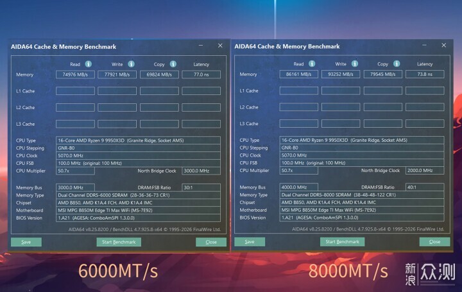Save results in the right benchmark window
462x292 pixels.
250,241
